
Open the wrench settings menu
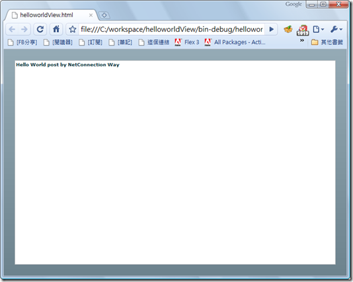336,29
